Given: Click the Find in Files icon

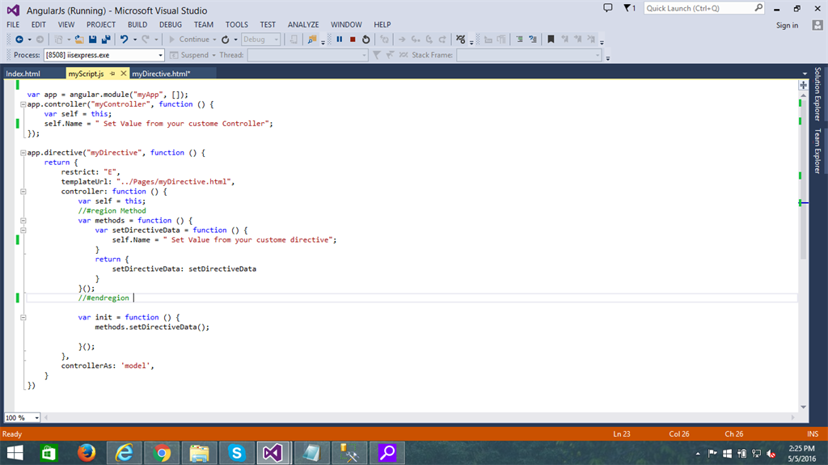Looking at the screenshot, I should click(x=312, y=40).
